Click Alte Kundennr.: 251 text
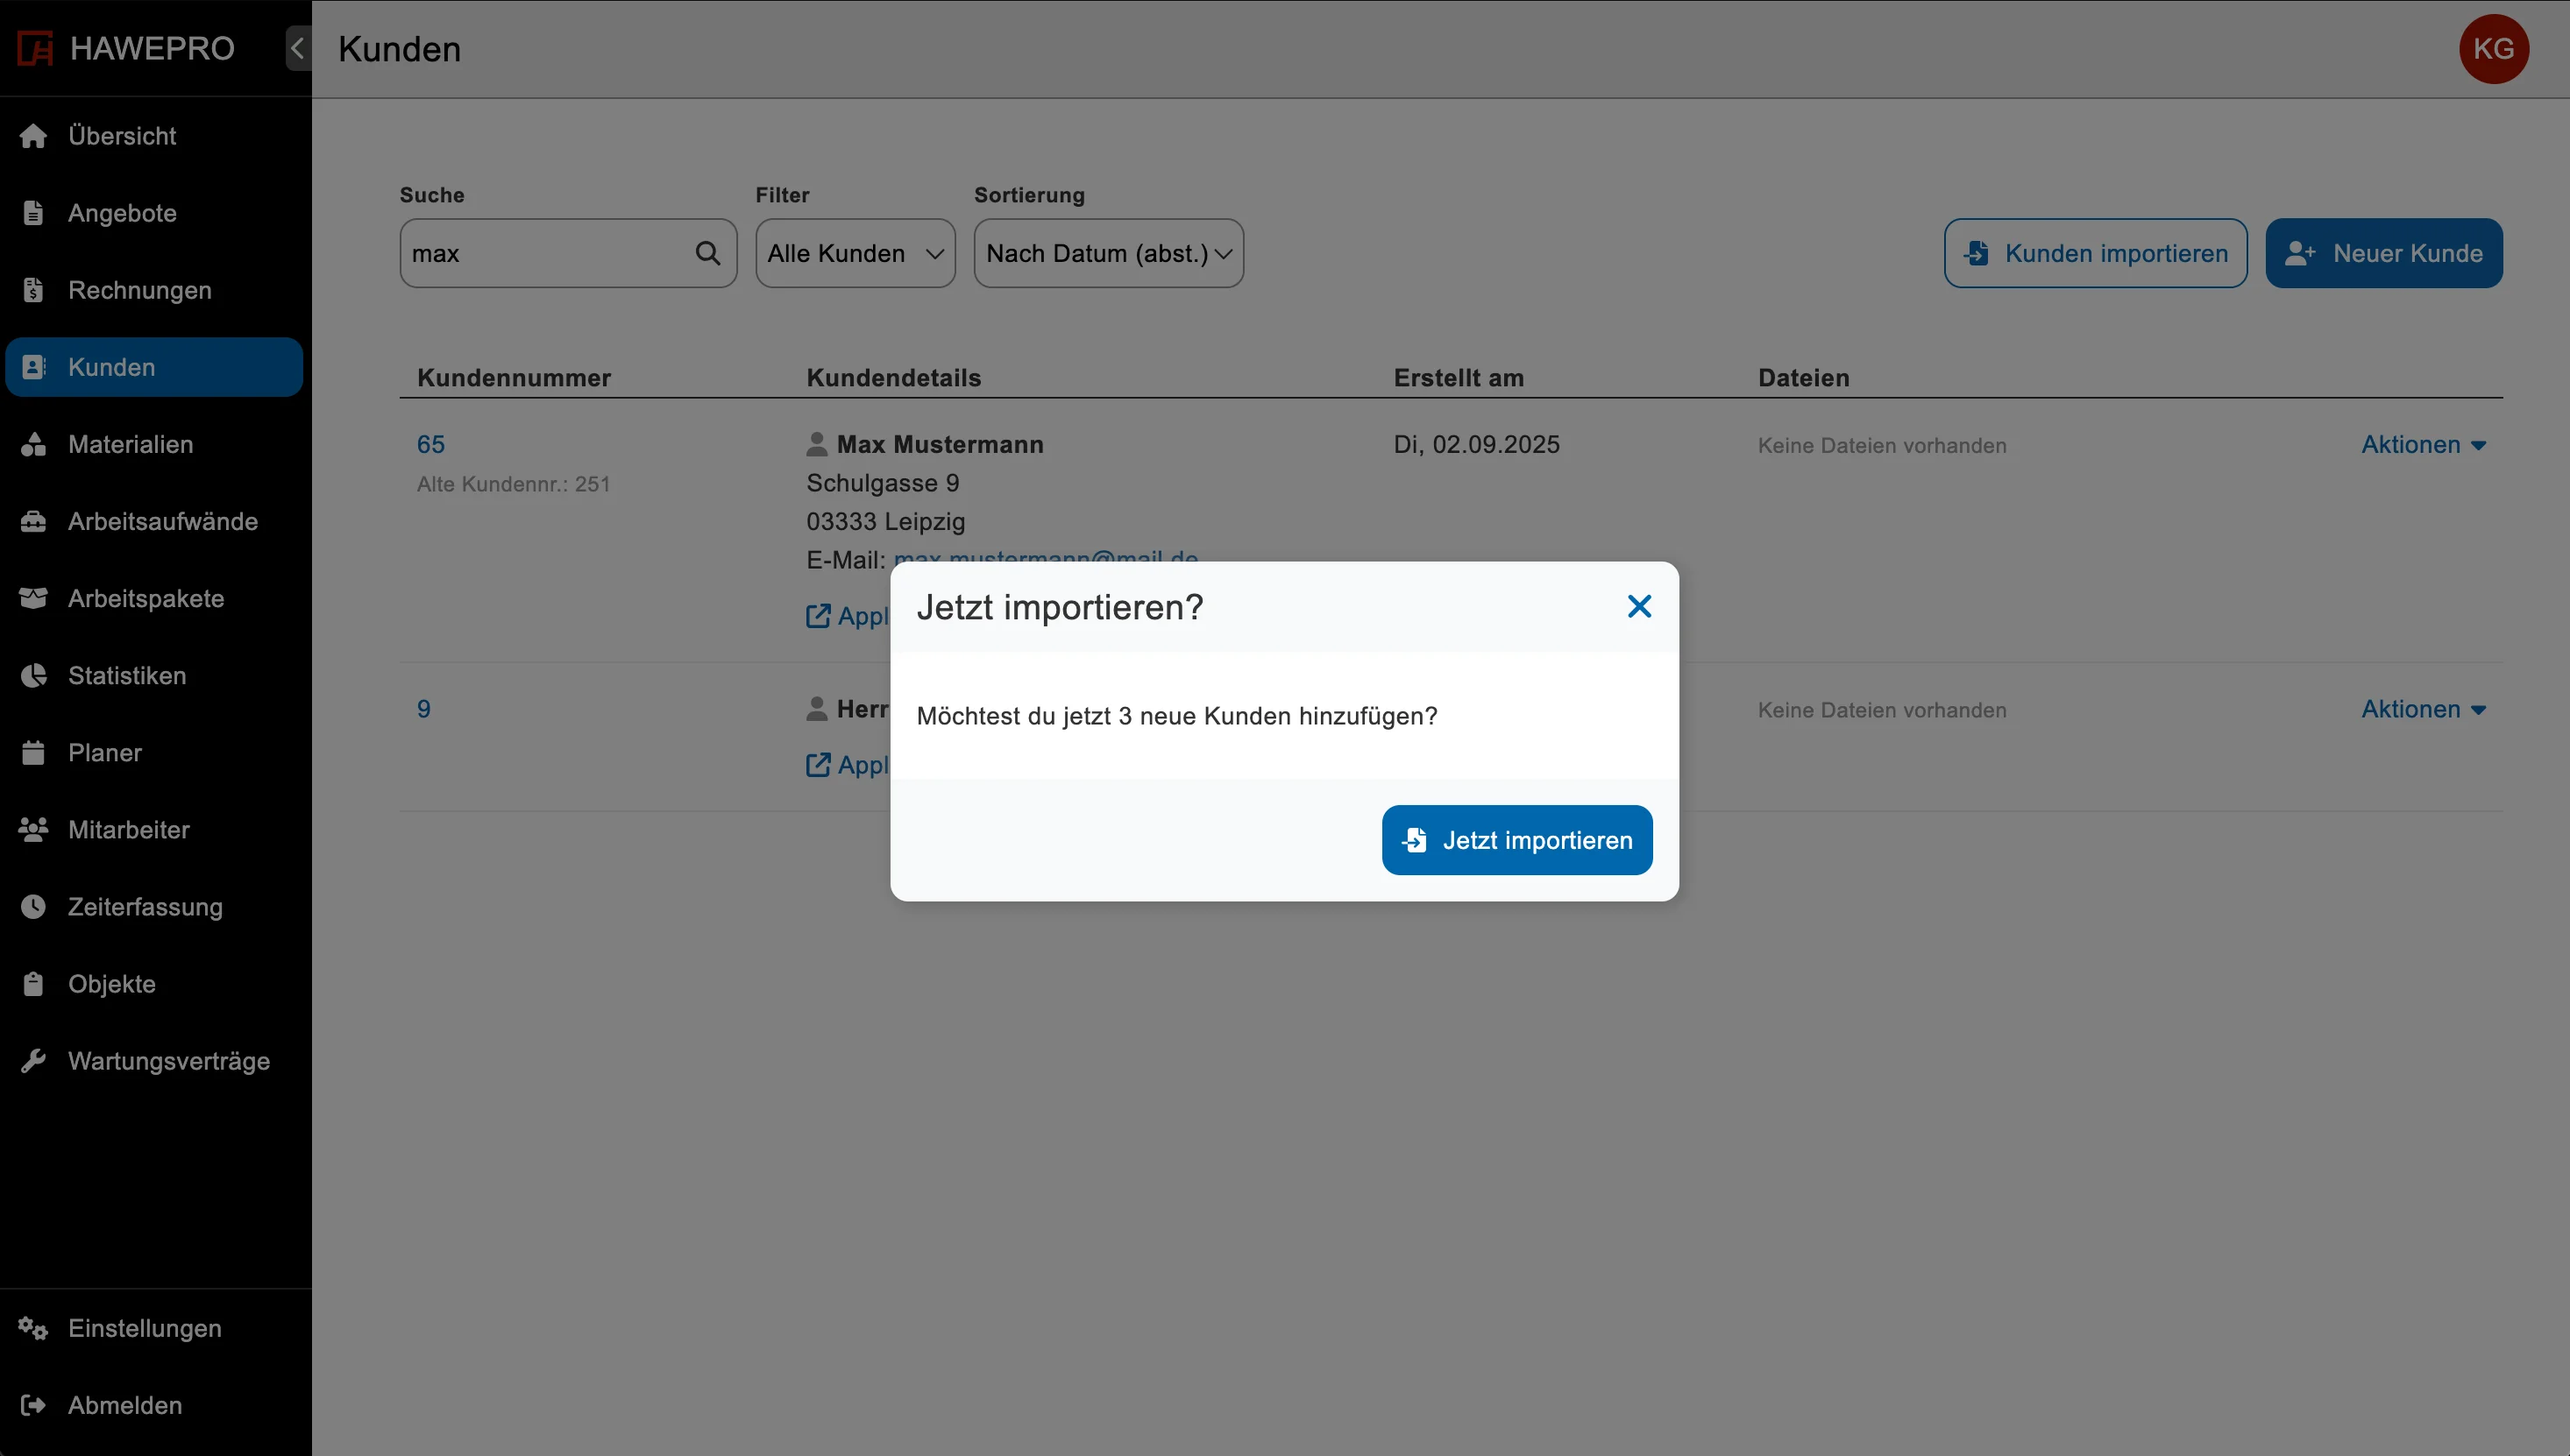This screenshot has height=1456, width=2570. tap(513, 484)
